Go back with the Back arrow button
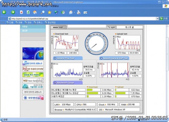Screen dimensions: 169x122 4,12
